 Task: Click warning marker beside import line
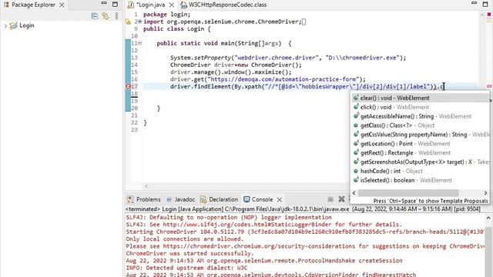128,22
